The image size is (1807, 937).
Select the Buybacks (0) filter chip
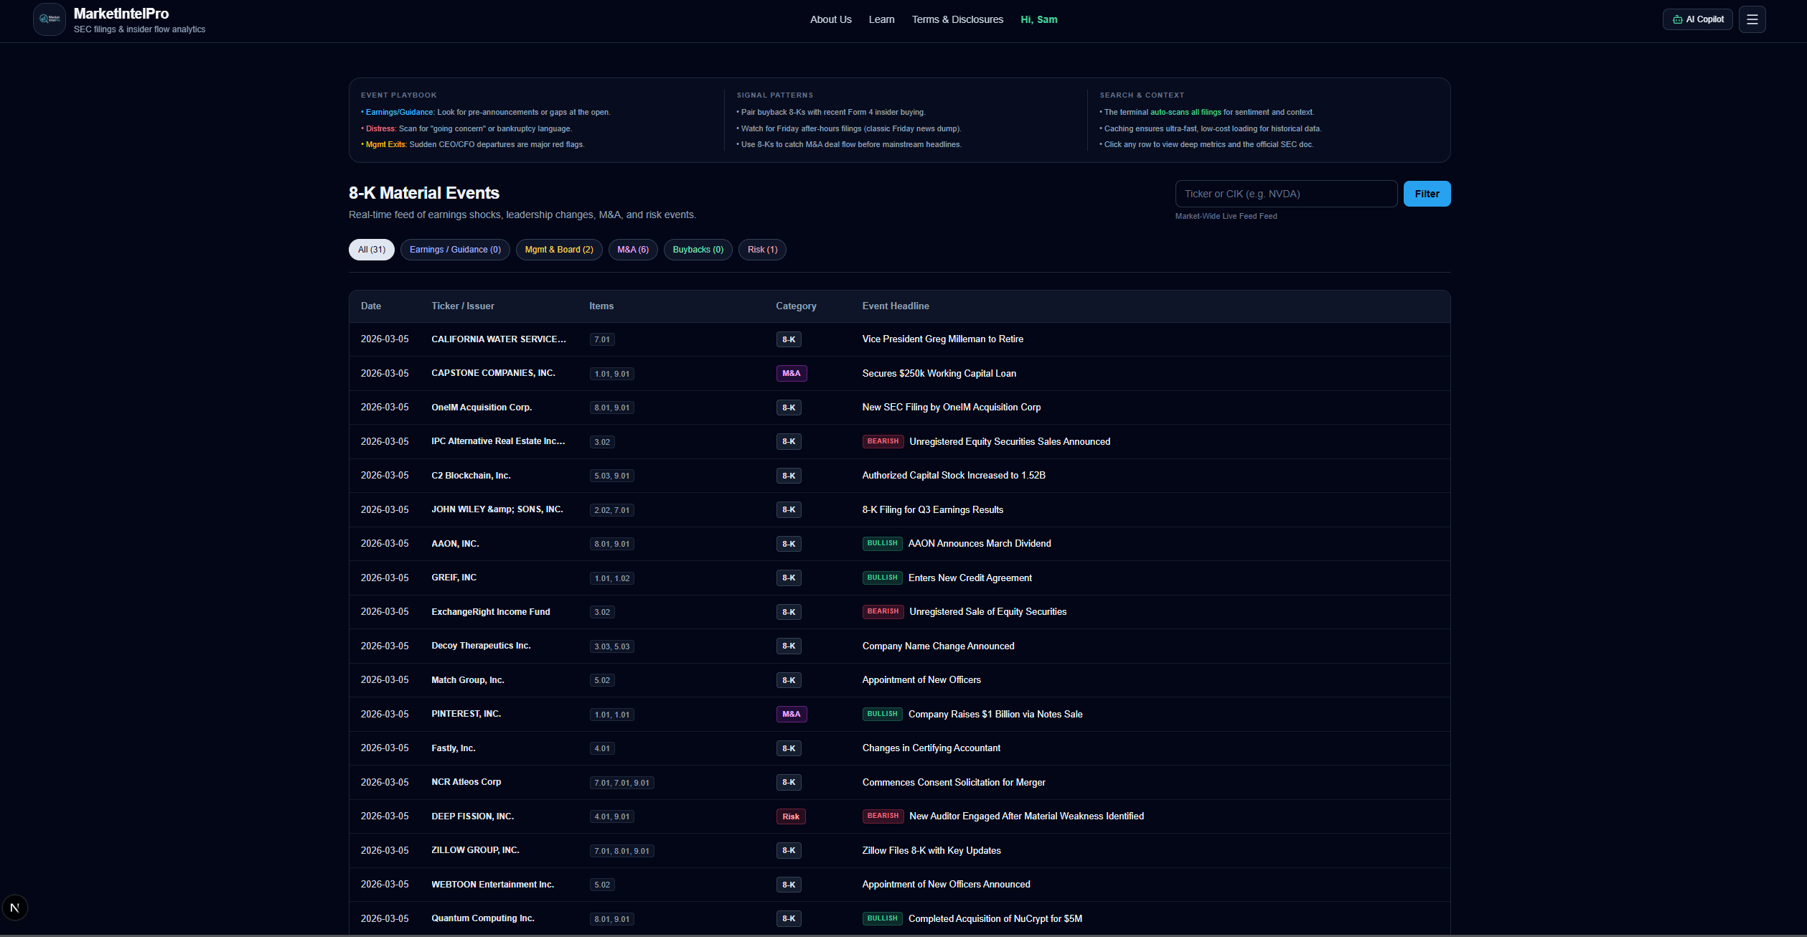(698, 250)
